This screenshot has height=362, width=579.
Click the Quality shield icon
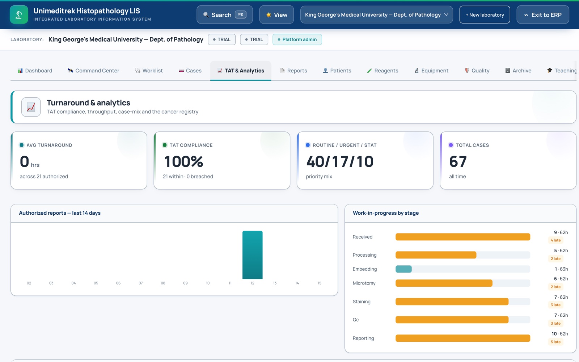tap(467, 71)
